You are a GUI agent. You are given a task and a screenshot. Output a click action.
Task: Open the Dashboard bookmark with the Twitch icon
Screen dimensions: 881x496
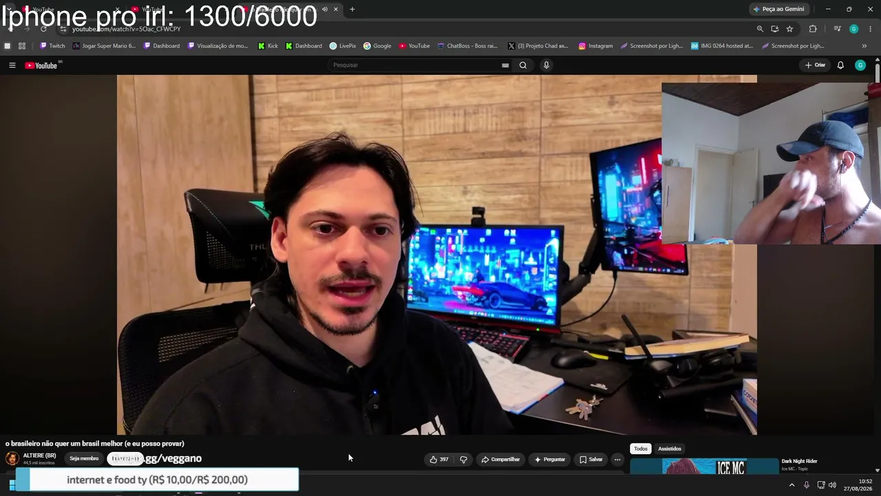(162, 46)
